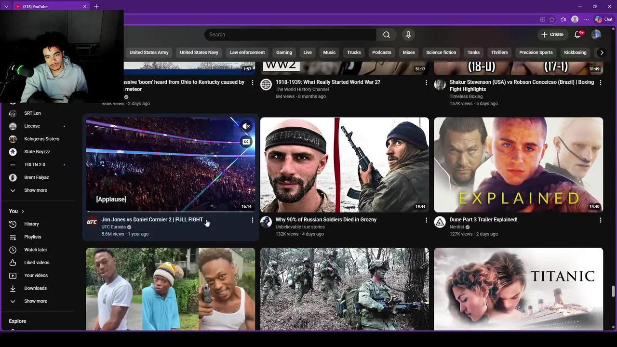
Task: Open the Grozny soldiers video thumbnail
Action: 344,165
